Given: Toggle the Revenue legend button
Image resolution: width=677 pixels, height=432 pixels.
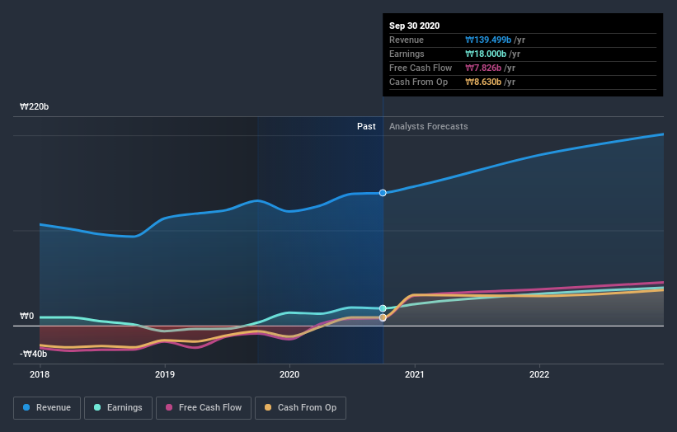Looking at the screenshot, I should tap(47, 408).
